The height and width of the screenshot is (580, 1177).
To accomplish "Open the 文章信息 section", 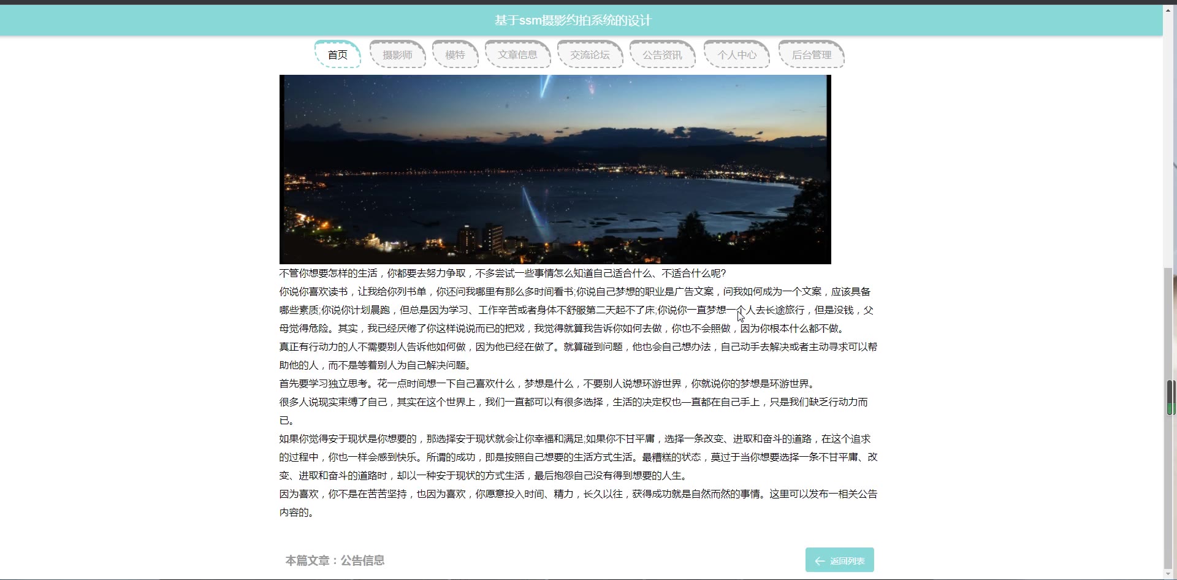I will tap(517, 55).
